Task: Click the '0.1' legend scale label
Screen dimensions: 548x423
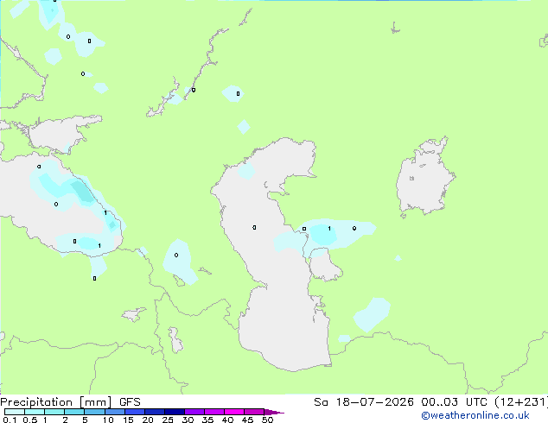Action: 10,420
